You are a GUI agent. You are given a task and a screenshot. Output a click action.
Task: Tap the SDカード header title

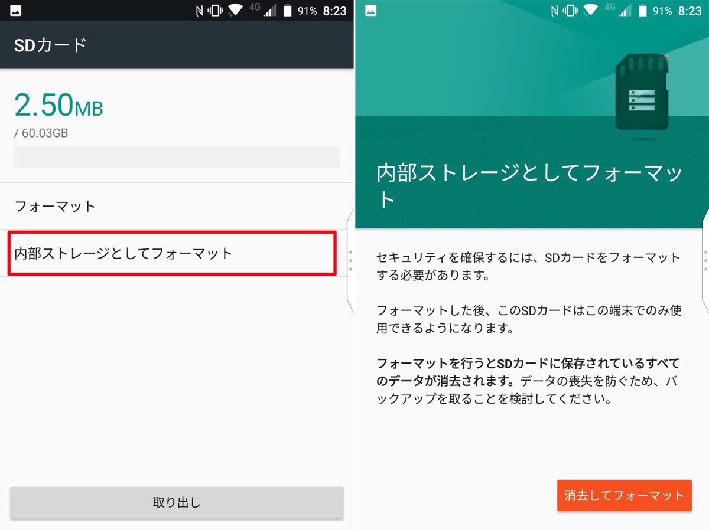click(50, 45)
